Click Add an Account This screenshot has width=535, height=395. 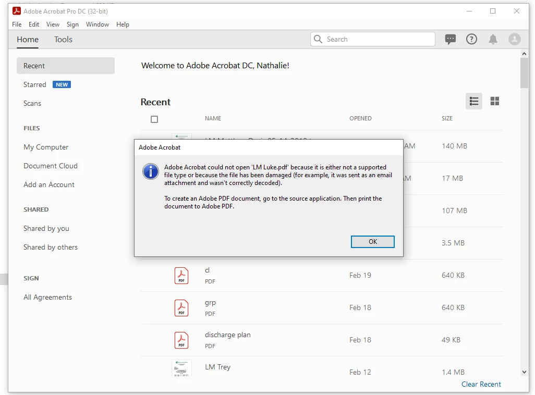(x=49, y=184)
